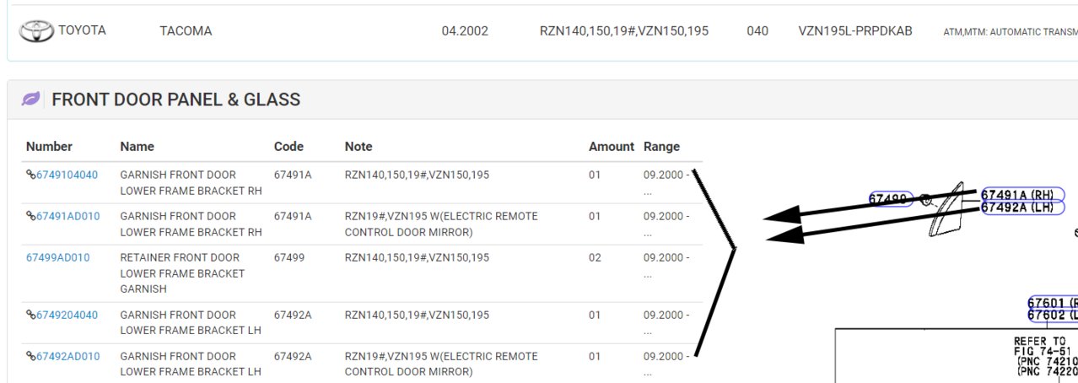Select 67499 callout in diagram
The width and height of the screenshot is (1078, 383).
pyautogui.click(x=891, y=199)
